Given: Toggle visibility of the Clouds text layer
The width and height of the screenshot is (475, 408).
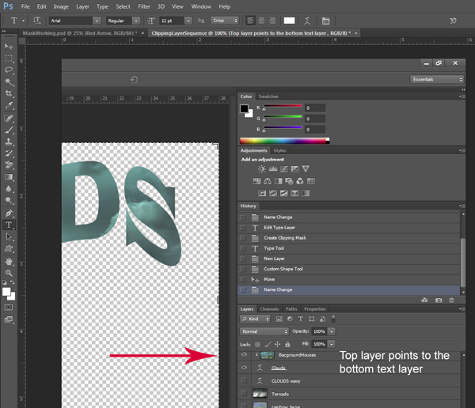Looking at the screenshot, I should (x=244, y=368).
